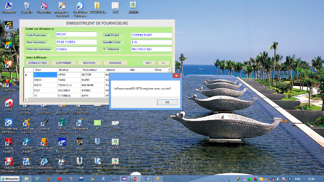
Task: Select the N° Téléphone input field
Action: click(x=151, y=49)
